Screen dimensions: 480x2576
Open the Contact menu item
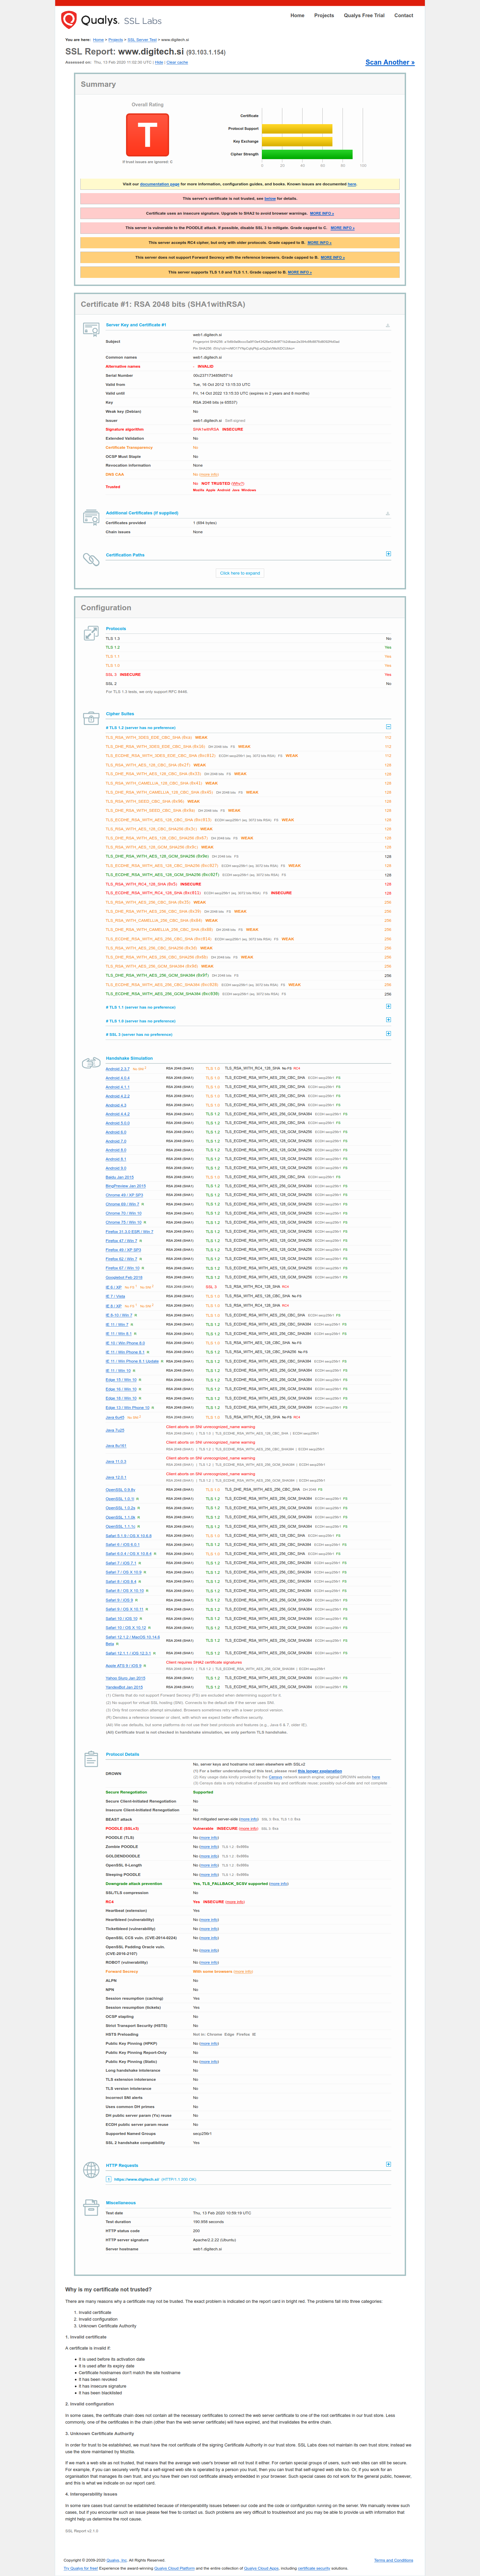click(403, 15)
